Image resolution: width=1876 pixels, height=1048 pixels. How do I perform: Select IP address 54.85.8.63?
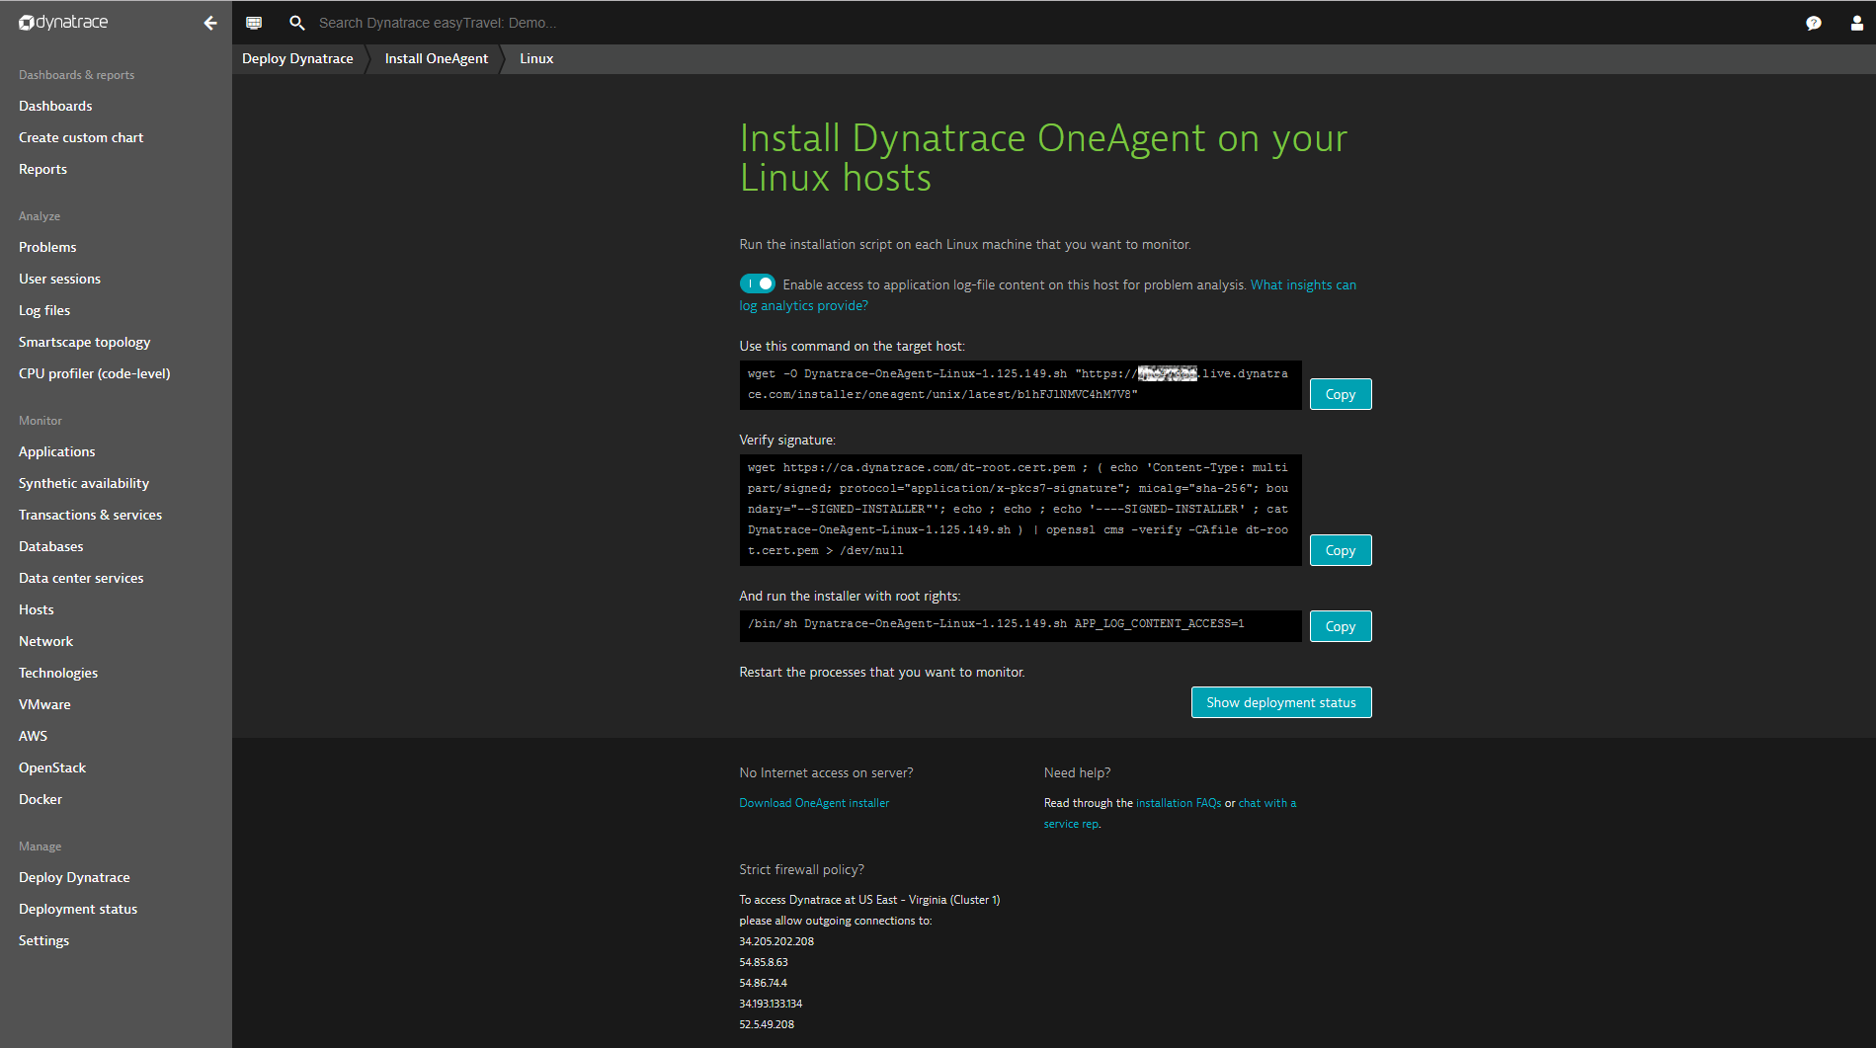point(764,962)
